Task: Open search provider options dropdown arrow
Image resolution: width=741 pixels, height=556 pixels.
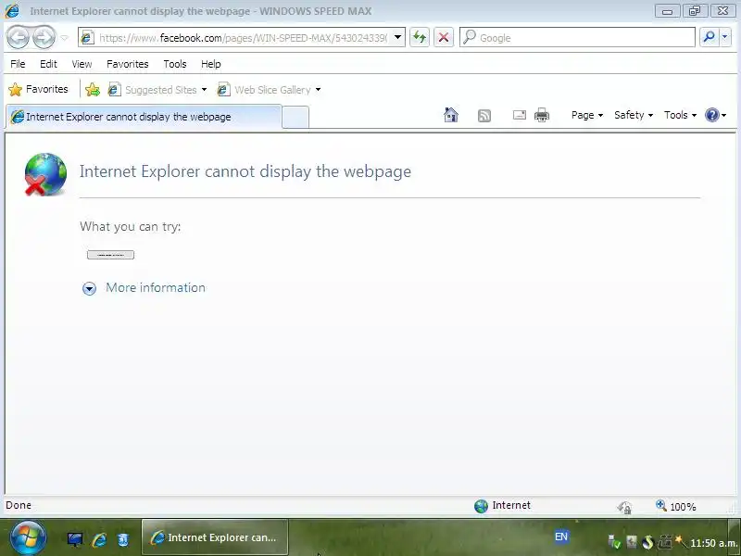Action: (724, 37)
